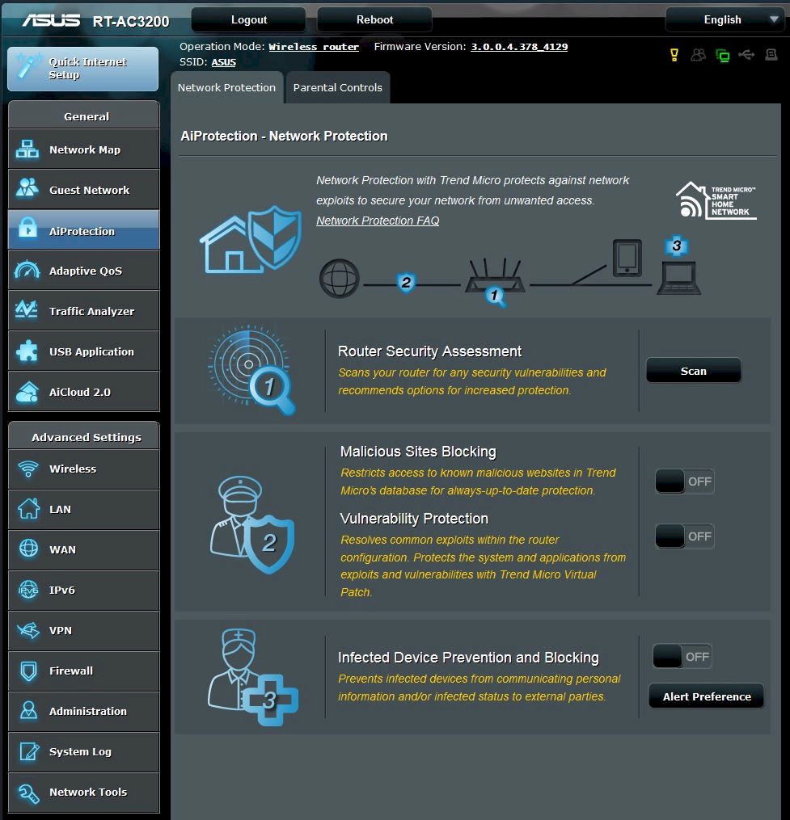Click the USB status icon
The image size is (790, 820).
pyautogui.click(x=746, y=54)
